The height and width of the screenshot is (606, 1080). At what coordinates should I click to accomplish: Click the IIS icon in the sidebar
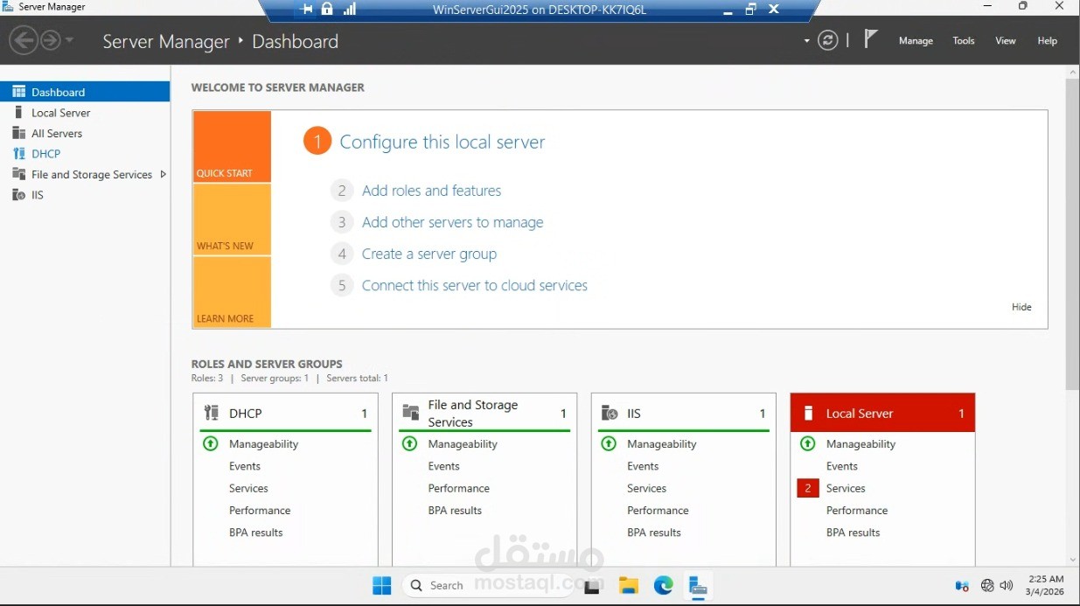(18, 195)
